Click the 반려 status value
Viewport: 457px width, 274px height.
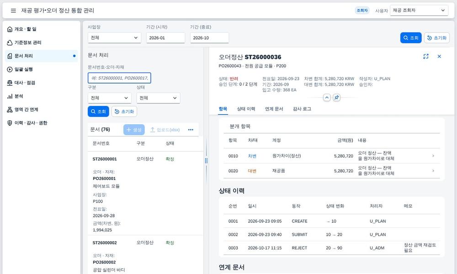[x=234, y=79]
